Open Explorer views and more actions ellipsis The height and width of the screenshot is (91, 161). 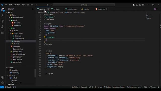point(33,9)
